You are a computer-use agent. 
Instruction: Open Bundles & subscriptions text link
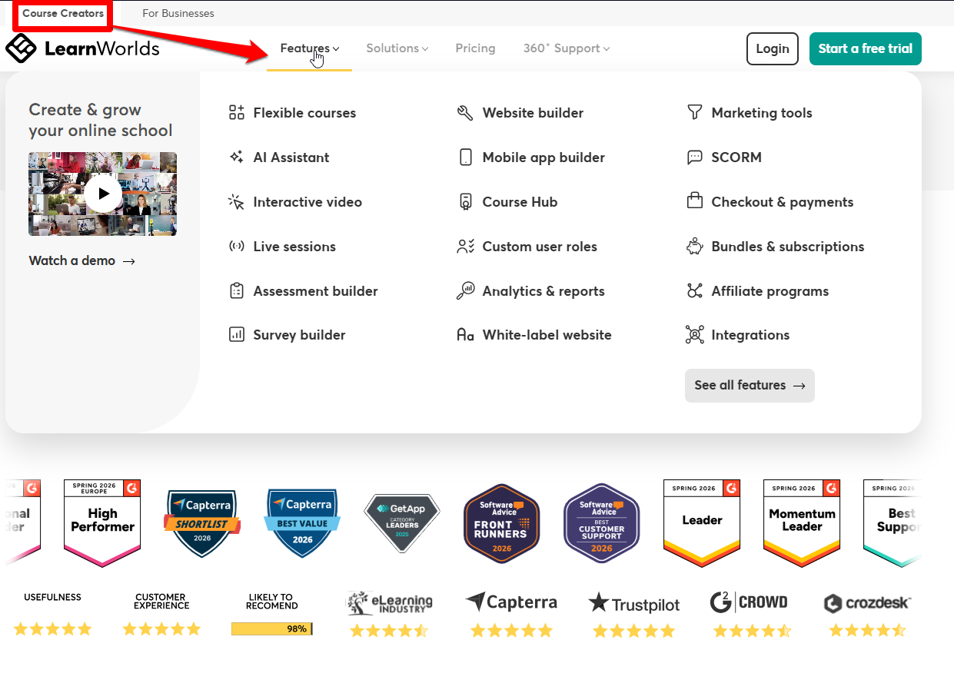788,247
